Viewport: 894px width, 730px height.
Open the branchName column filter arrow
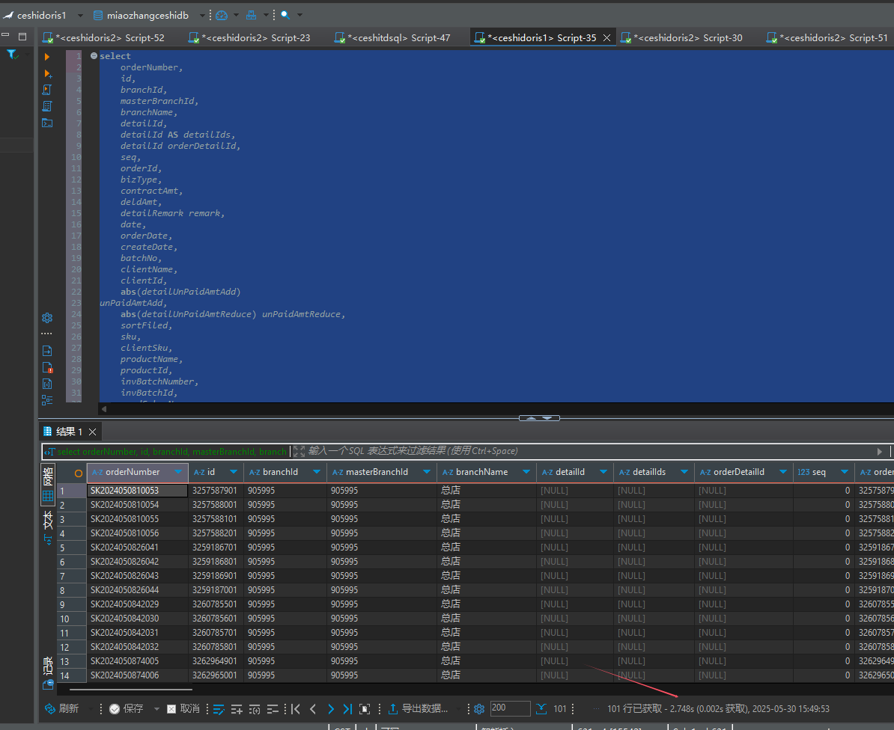click(x=526, y=472)
